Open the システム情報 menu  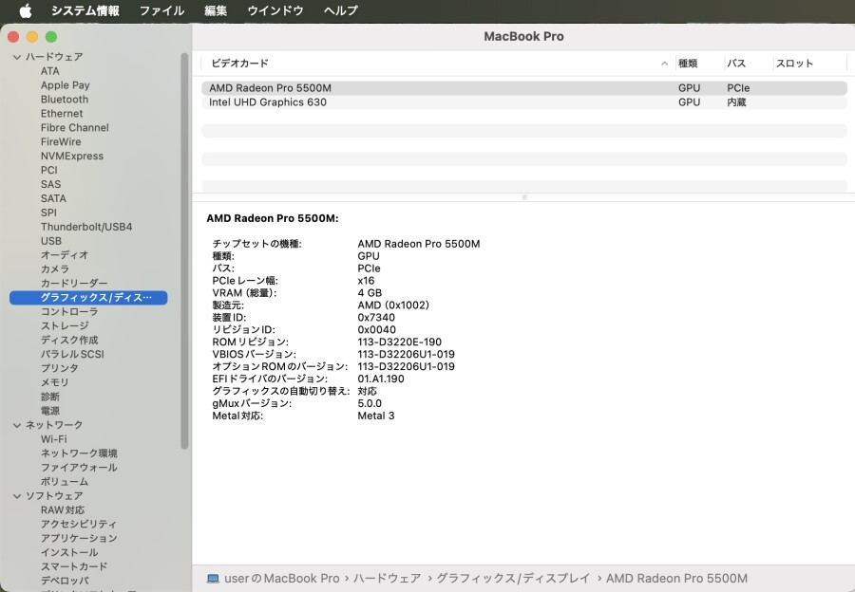[85, 10]
